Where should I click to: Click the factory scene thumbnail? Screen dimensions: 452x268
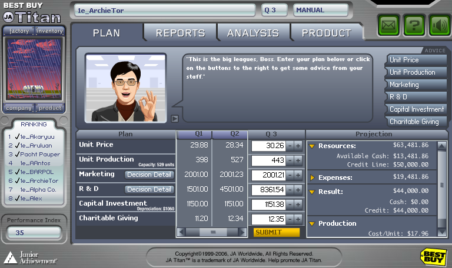click(34, 69)
